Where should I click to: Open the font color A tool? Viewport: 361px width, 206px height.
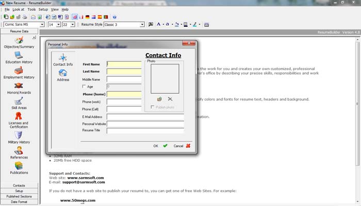(158, 24)
